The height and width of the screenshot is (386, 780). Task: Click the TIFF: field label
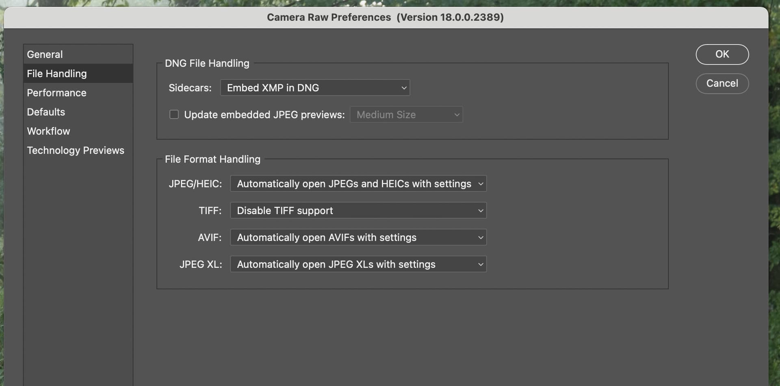210,210
